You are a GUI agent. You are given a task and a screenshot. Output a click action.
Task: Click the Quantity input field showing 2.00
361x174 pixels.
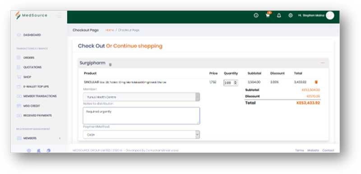[231, 83]
